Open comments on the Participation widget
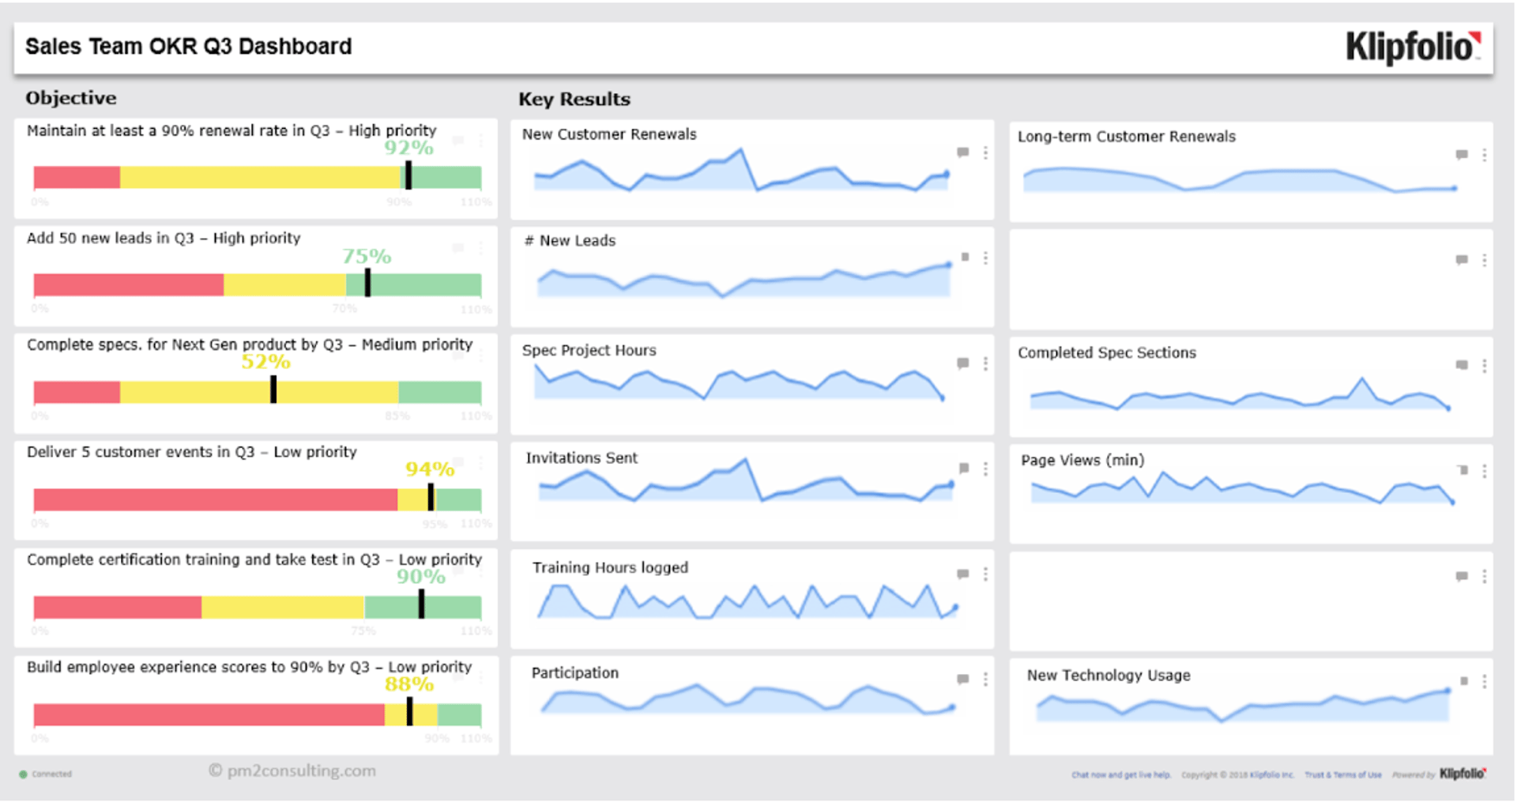This screenshot has height=806, width=1517. 962,679
